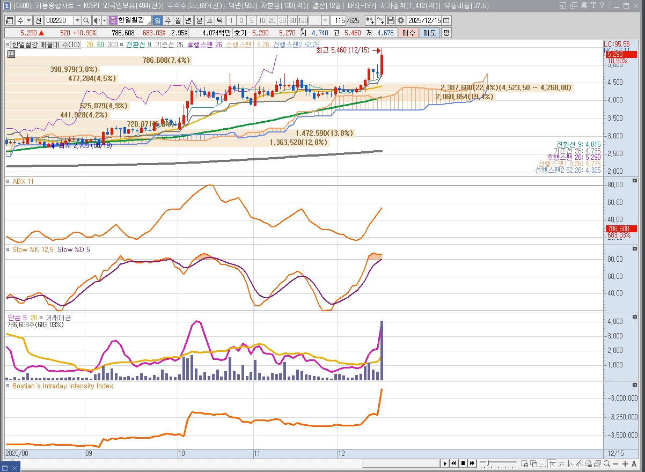Select the 일 (daily) period toggle
Screen dimensions: 645x472
point(158,20)
